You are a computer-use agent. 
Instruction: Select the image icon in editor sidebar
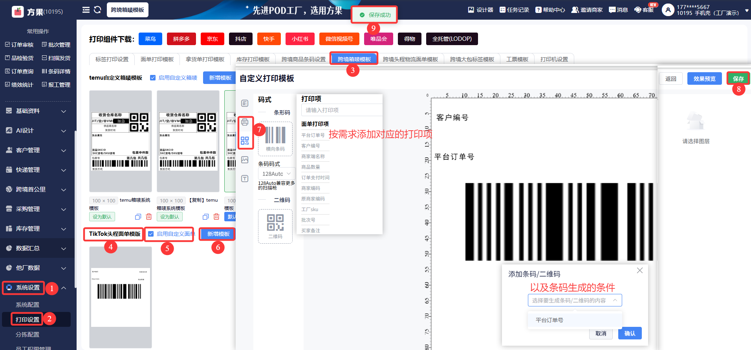click(245, 160)
